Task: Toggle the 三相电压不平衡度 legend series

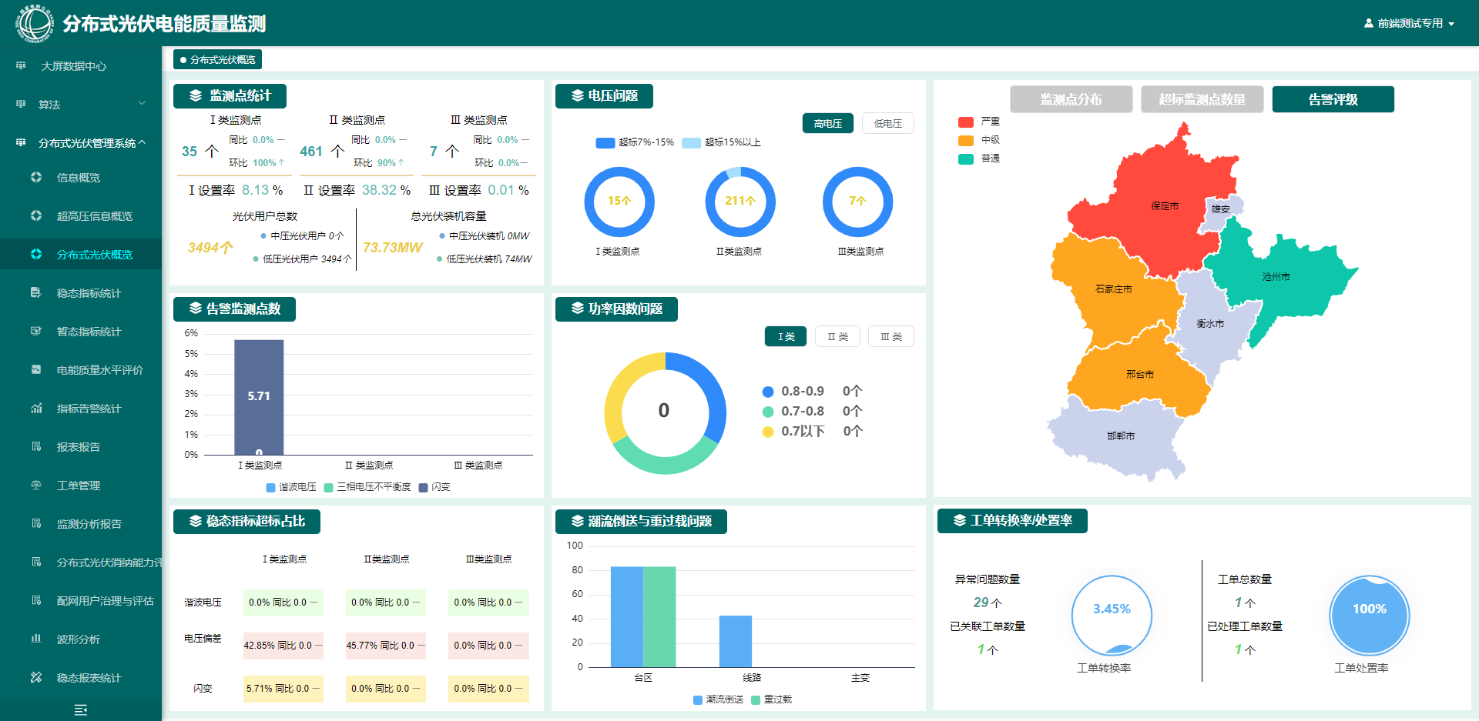Action: point(368,488)
